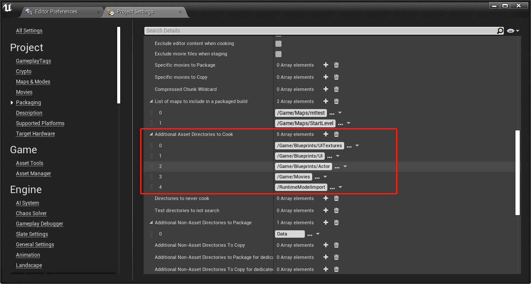Screen dimensions: 531x284
Task: Open Asset Manager settings
Action: tap(33, 174)
